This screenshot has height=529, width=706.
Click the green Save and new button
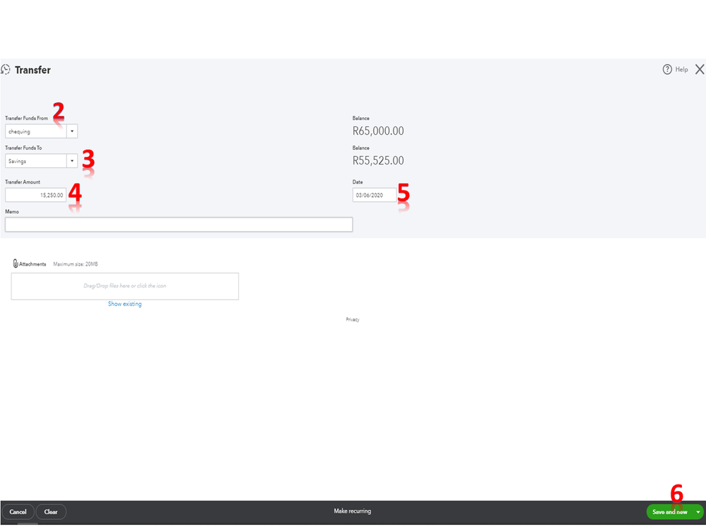click(x=669, y=512)
